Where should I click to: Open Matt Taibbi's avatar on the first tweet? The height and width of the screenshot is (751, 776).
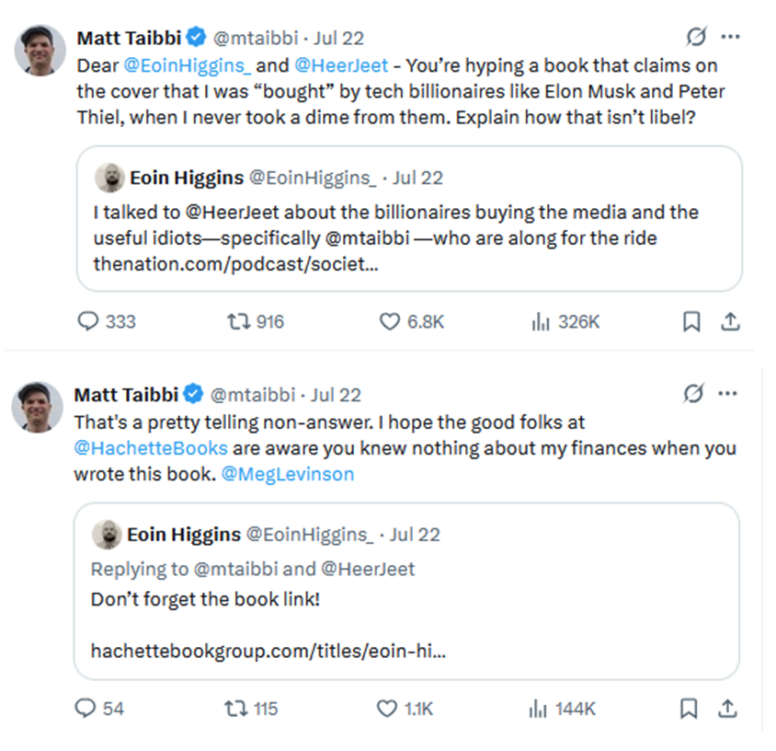point(41,51)
